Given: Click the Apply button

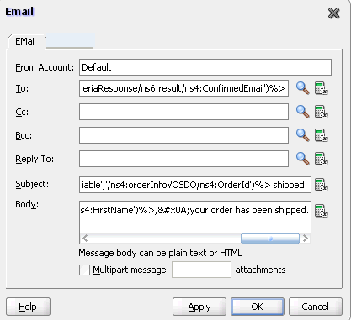Looking at the screenshot, I should [199, 307].
